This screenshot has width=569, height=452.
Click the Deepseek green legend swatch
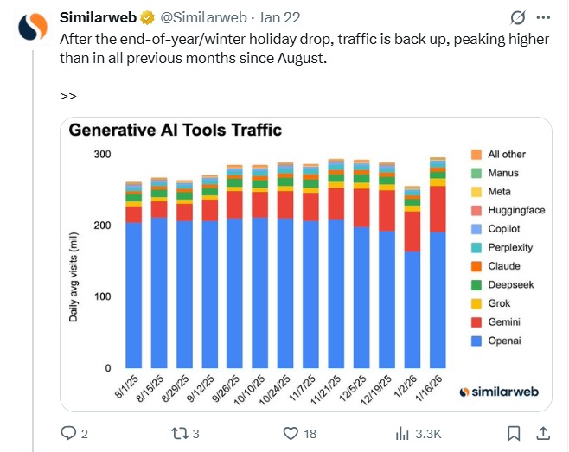pos(476,284)
